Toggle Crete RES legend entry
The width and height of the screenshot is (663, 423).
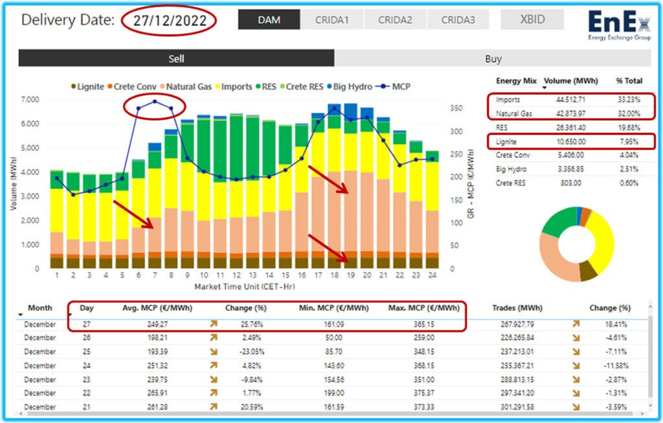coord(302,87)
